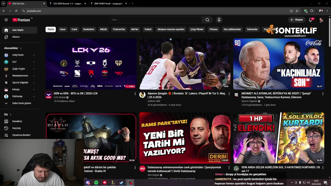Play the LCK 26 live stream thumbnail
This screenshot has width=331, height=186.
point(91,64)
